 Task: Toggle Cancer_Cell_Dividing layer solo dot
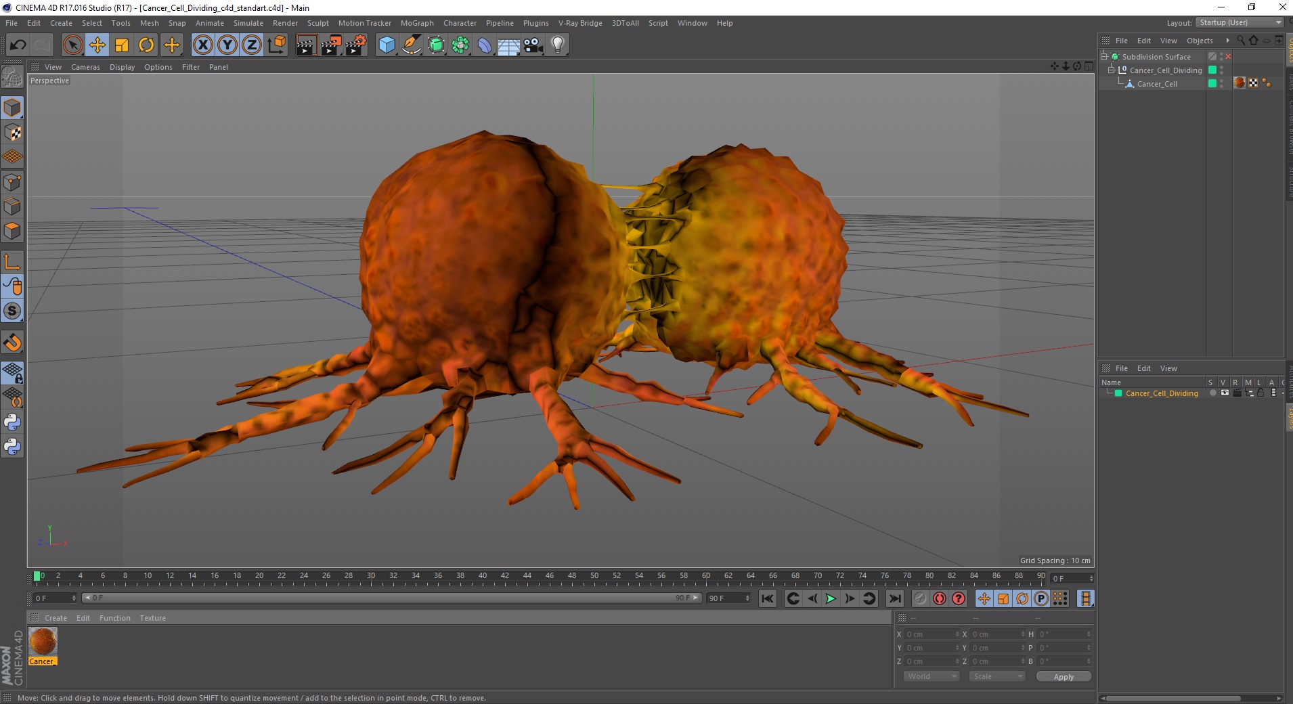[1212, 393]
